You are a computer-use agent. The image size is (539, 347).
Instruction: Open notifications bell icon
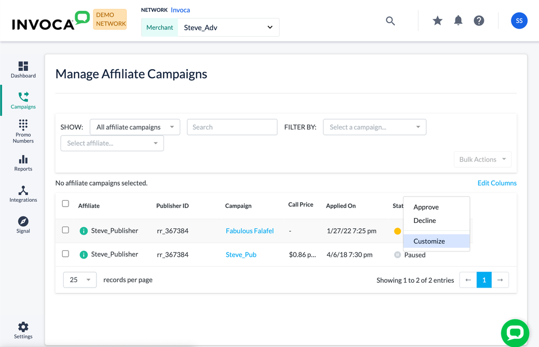pyautogui.click(x=458, y=21)
